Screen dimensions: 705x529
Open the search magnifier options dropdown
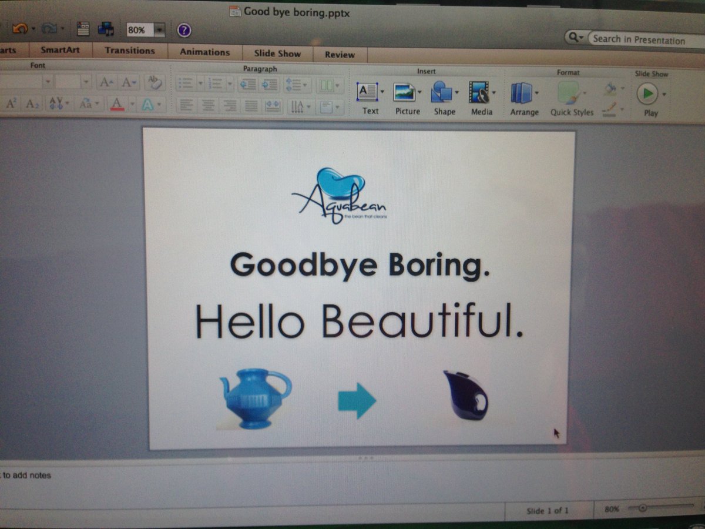tap(575, 38)
